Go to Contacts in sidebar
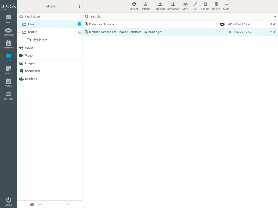Image resolution: width=278 pixels, height=208 pixels. pyautogui.click(x=8, y=32)
